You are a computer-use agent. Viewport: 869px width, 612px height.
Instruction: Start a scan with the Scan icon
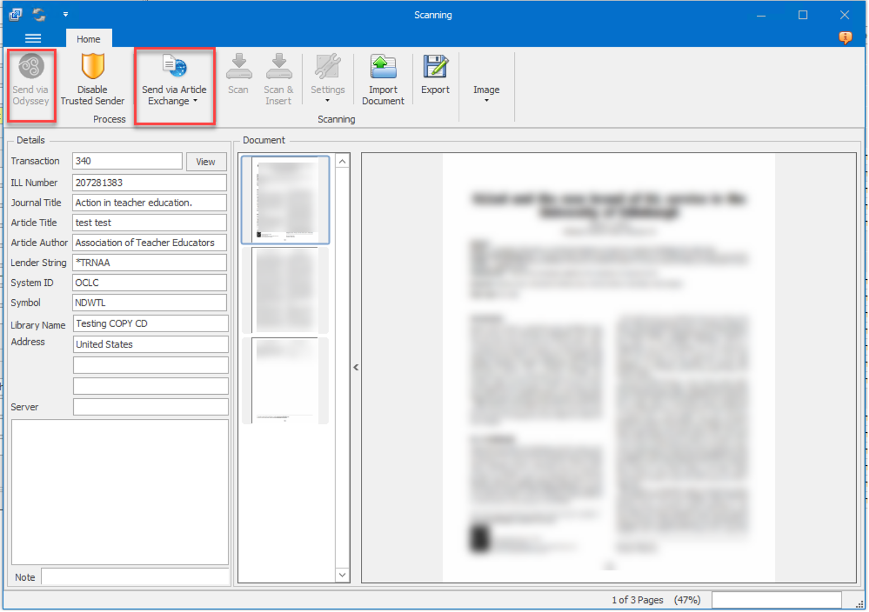pos(238,67)
